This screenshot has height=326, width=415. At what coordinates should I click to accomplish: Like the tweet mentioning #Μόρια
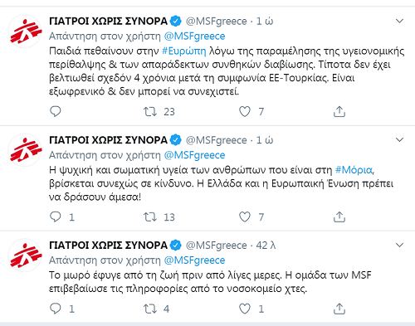point(245,217)
